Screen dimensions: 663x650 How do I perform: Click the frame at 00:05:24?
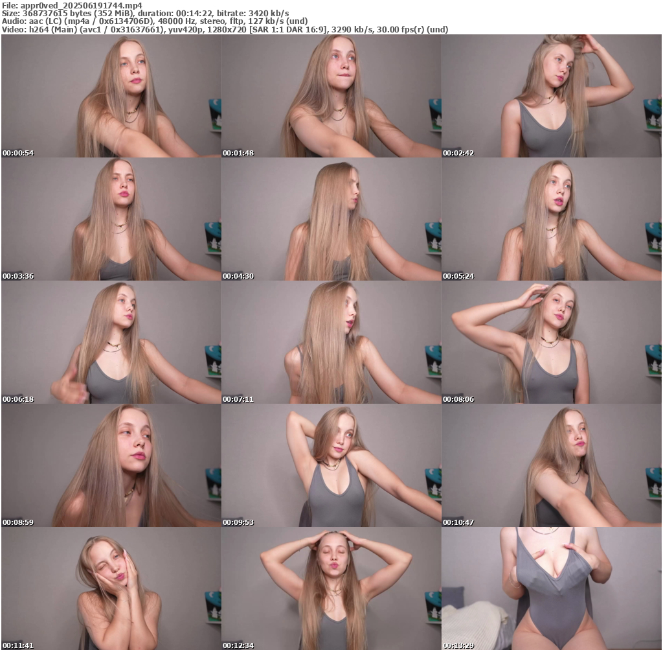point(552,219)
